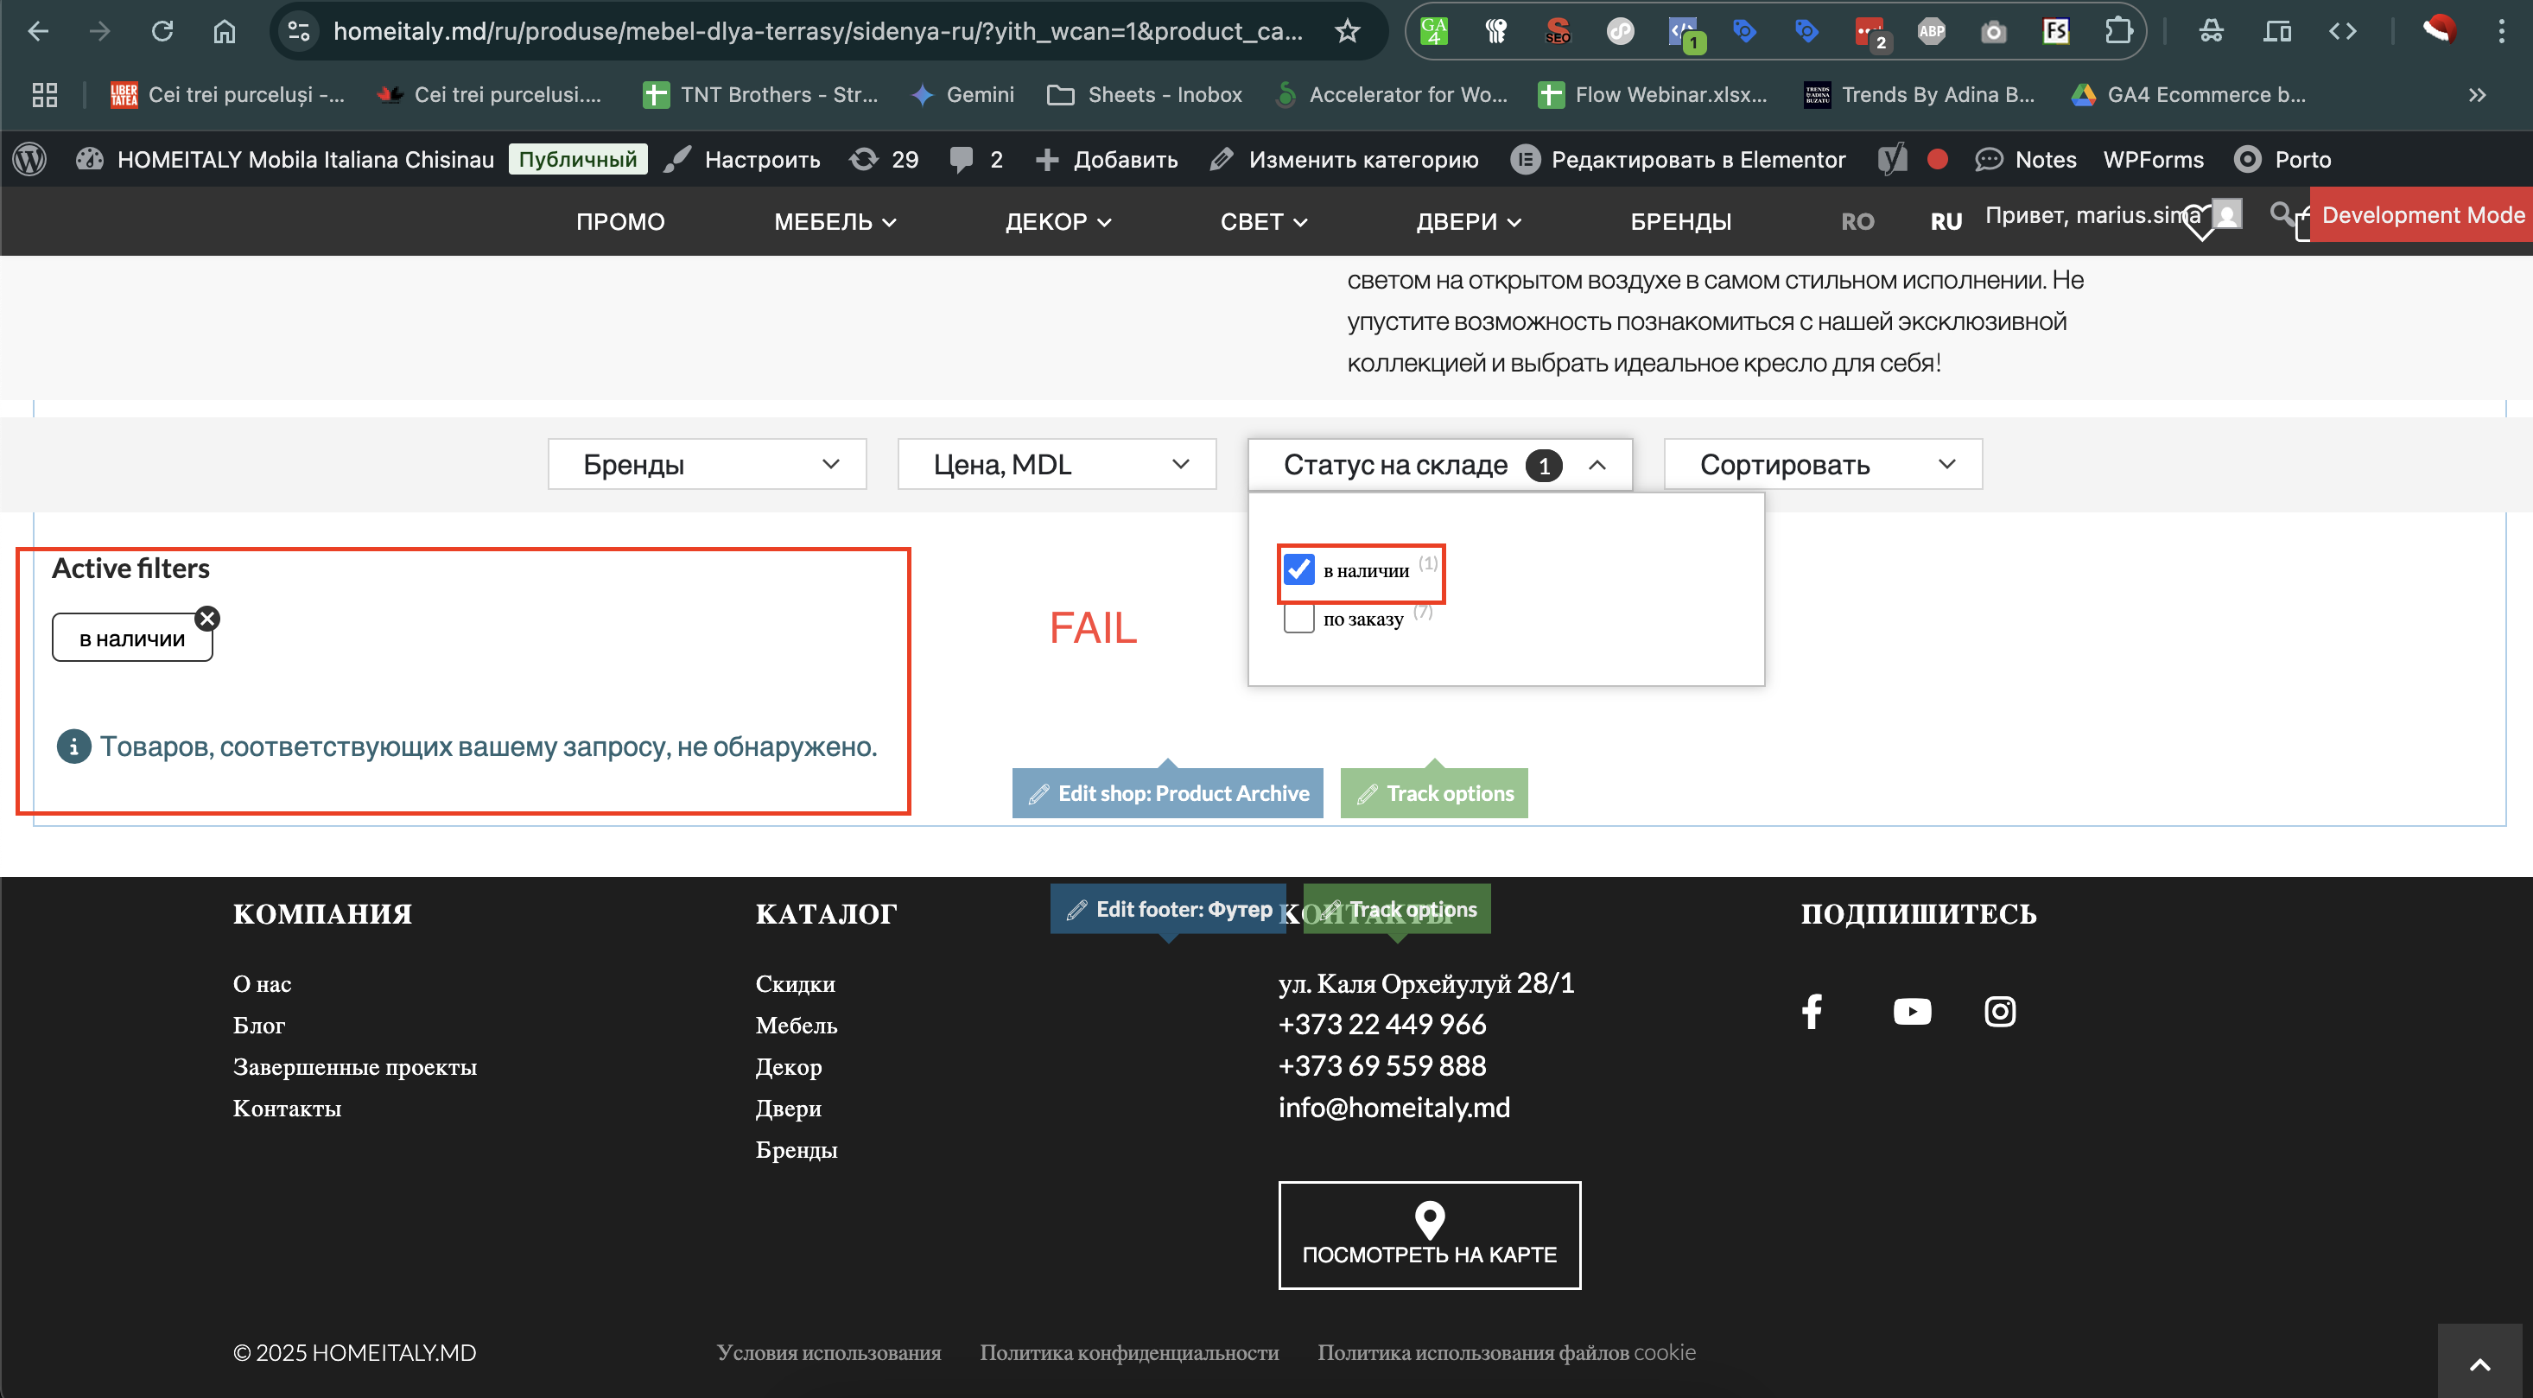2533x1398 pixels.
Task: Open the YouTube icon in footer
Action: coord(1912,1012)
